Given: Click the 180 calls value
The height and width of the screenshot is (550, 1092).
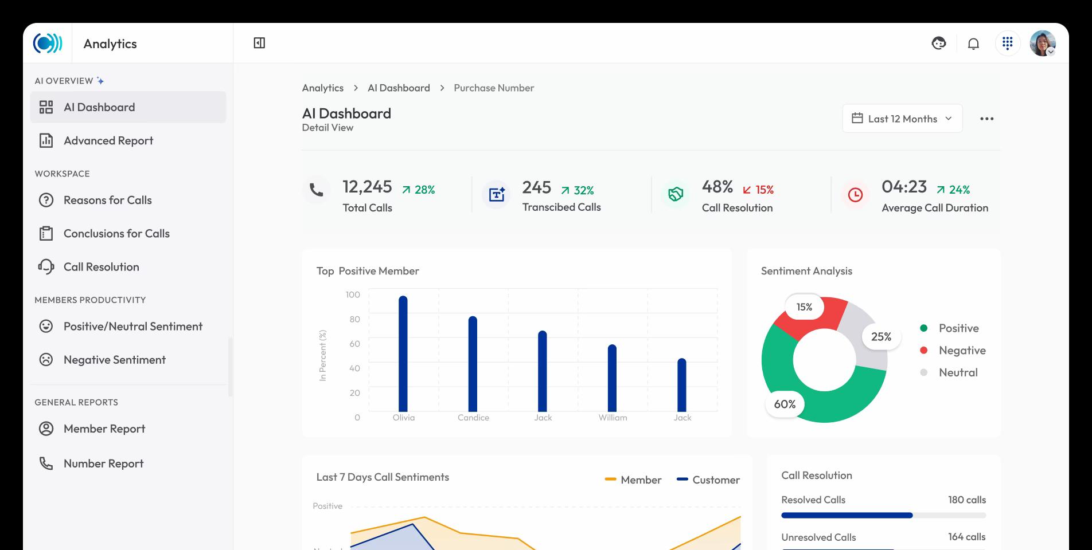Looking at the screenshot, I should coord(967,500).
